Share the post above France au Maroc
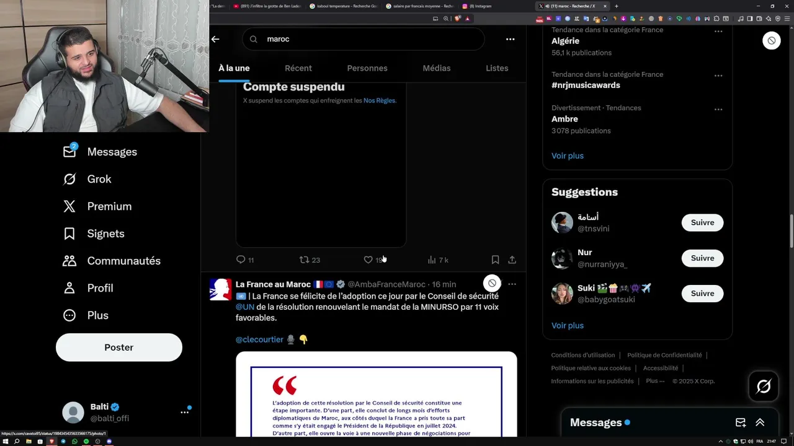Screen dimensions: 794x446 click(x=512, y=260)
